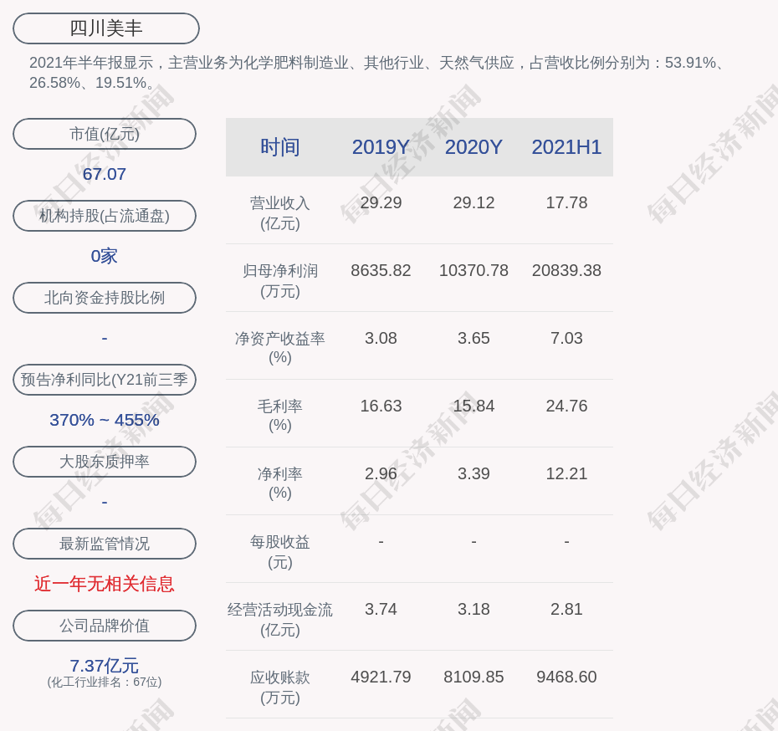Click gross margin value 16.63

(381, 406)
